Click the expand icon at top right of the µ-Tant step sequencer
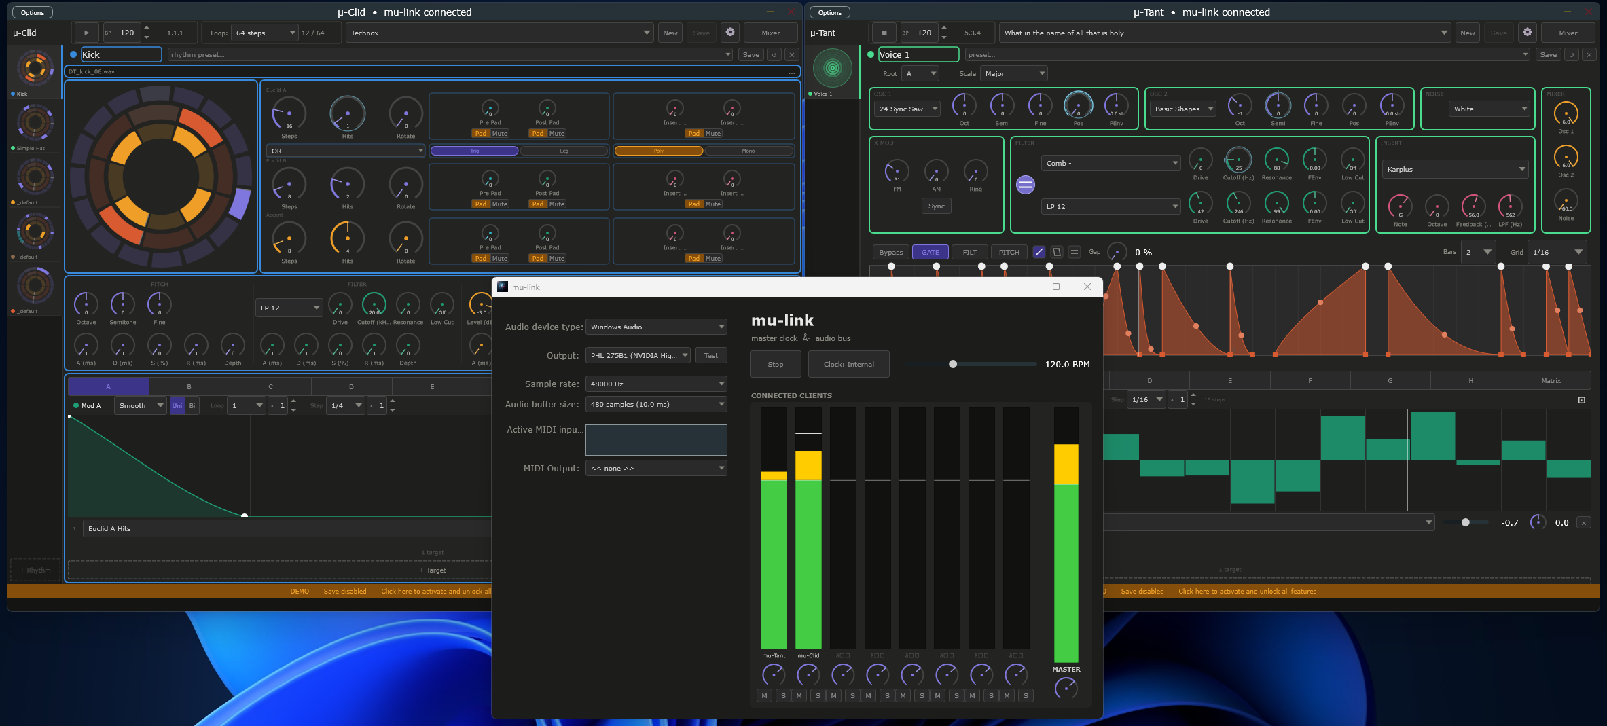Screen dimensions: 1607x726 (1582, 400)
